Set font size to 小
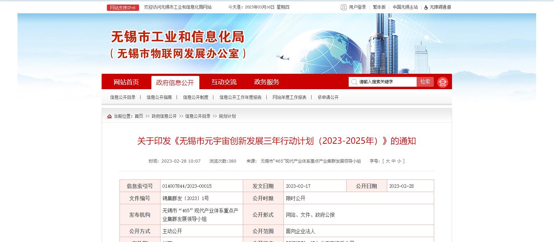This screenshot has width=554, height=242. click(399, 161)
